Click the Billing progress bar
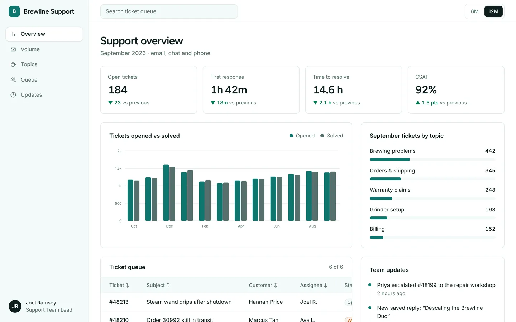Screen dimensions: 516x322 click(433, 238)
